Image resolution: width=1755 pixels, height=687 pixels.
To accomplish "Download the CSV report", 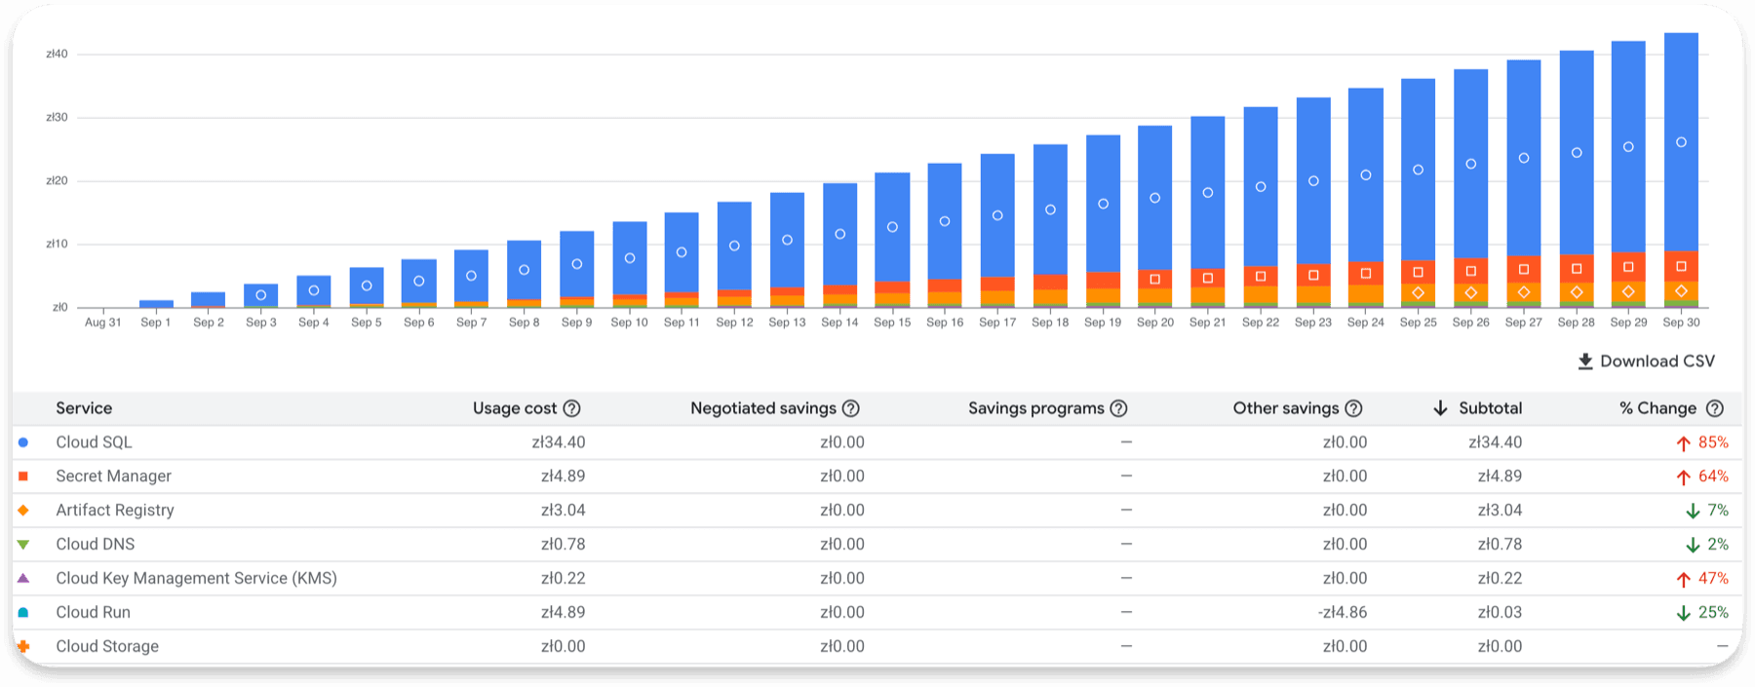I will pos(1646,362).
